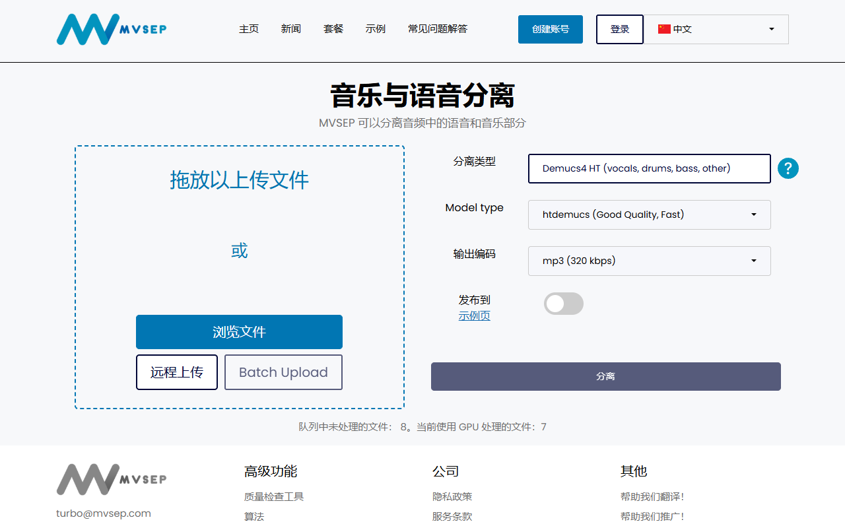
Task: Click the 浏览文件 button
Action: coord(239,332)
